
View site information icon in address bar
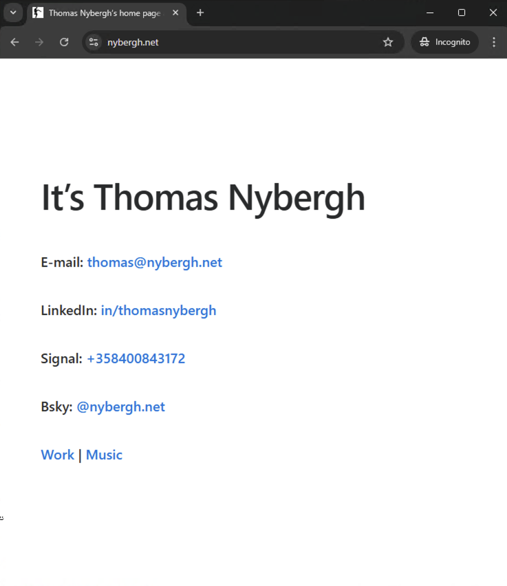[94, 42]
